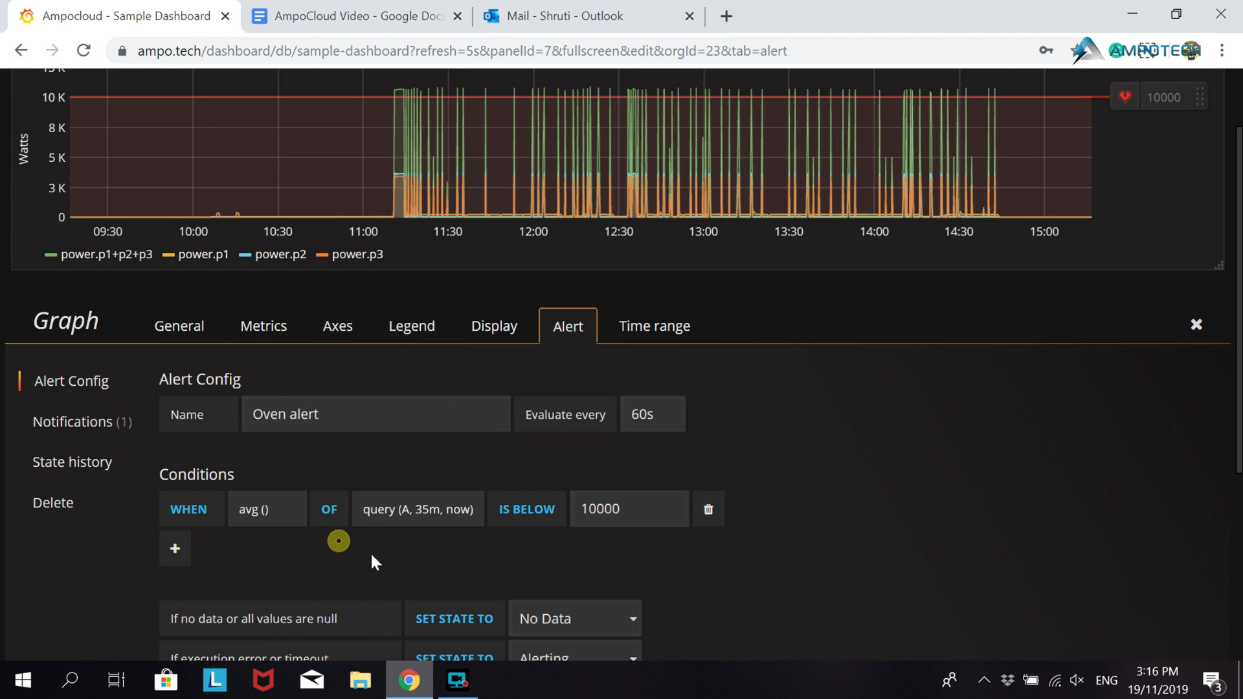The image size is (1243, 699).
Task: Switch to Chrome in the taskbar
Action: click(409, 680)
